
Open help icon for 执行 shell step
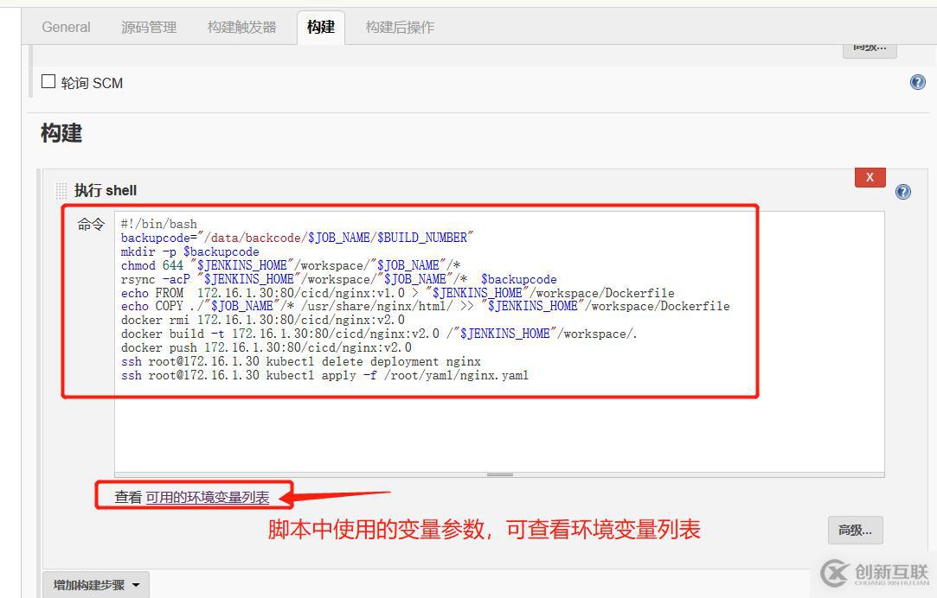coord(903,192)
